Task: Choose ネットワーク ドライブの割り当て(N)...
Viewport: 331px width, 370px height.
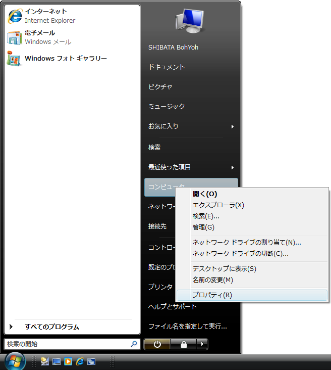Action: 252,242
